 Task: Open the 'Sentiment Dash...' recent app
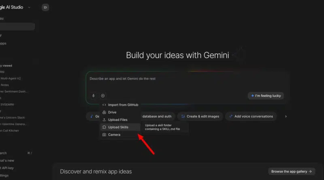pyautogui.click(x=14, y=91)
